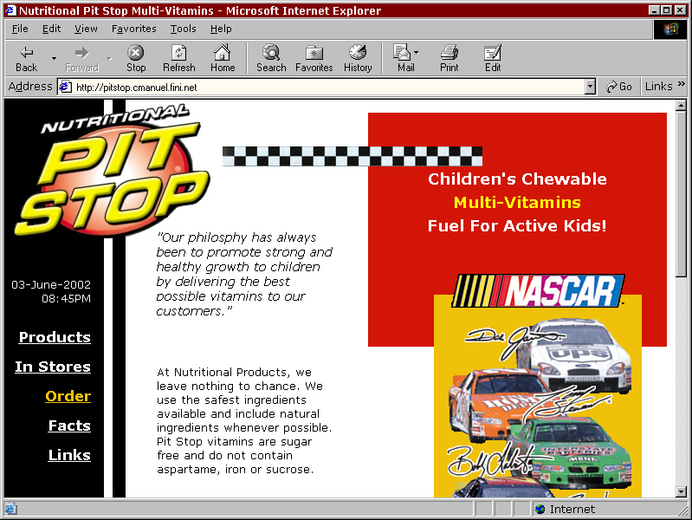Open the Products link
This screenshot has height=520, width=692.
click(55, 337)
